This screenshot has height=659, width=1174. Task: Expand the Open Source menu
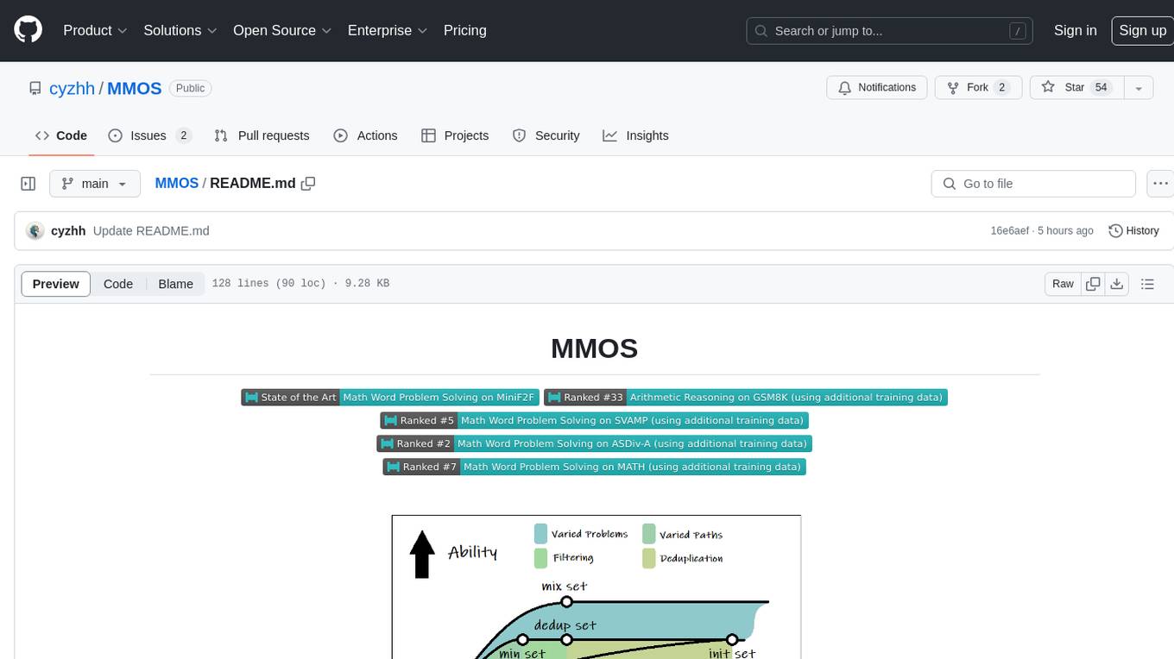pos(282,30)
